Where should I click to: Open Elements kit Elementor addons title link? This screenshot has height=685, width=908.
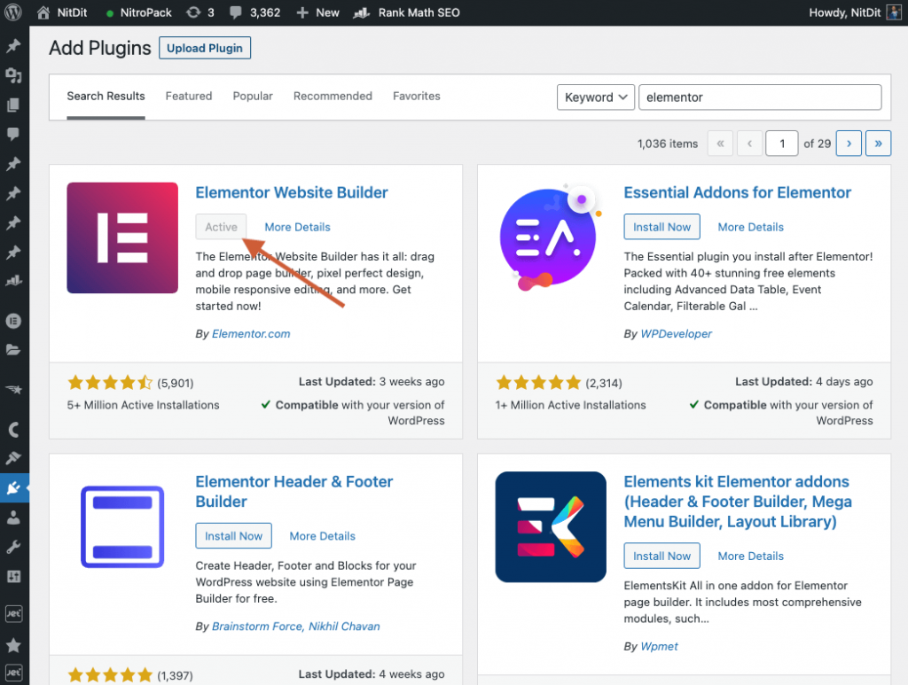tap(738, 502)
